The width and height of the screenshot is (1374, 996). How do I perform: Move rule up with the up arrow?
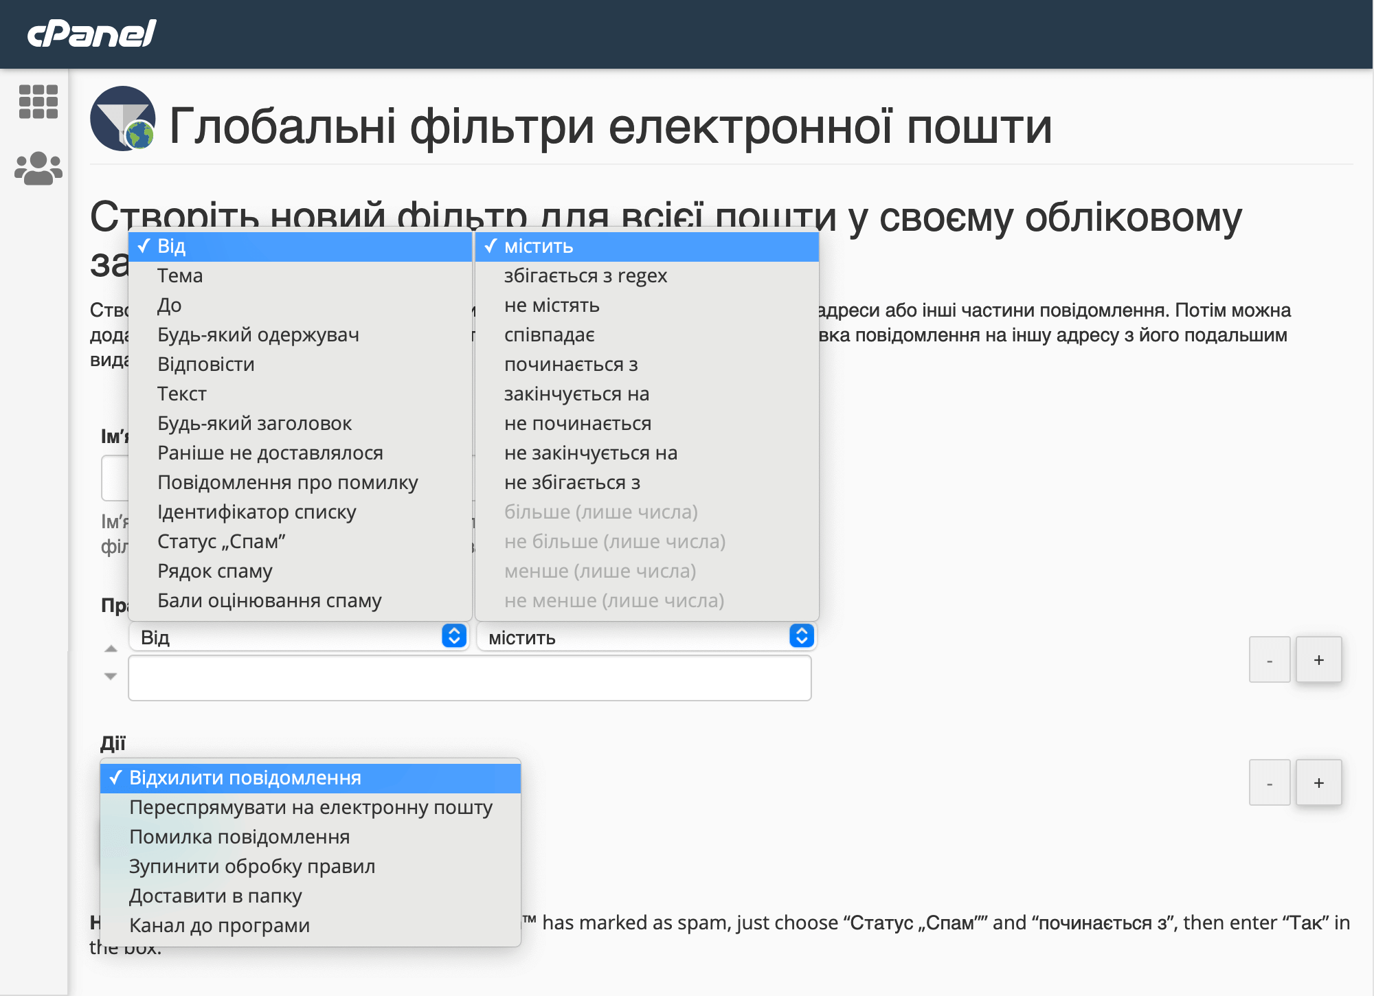111,648
